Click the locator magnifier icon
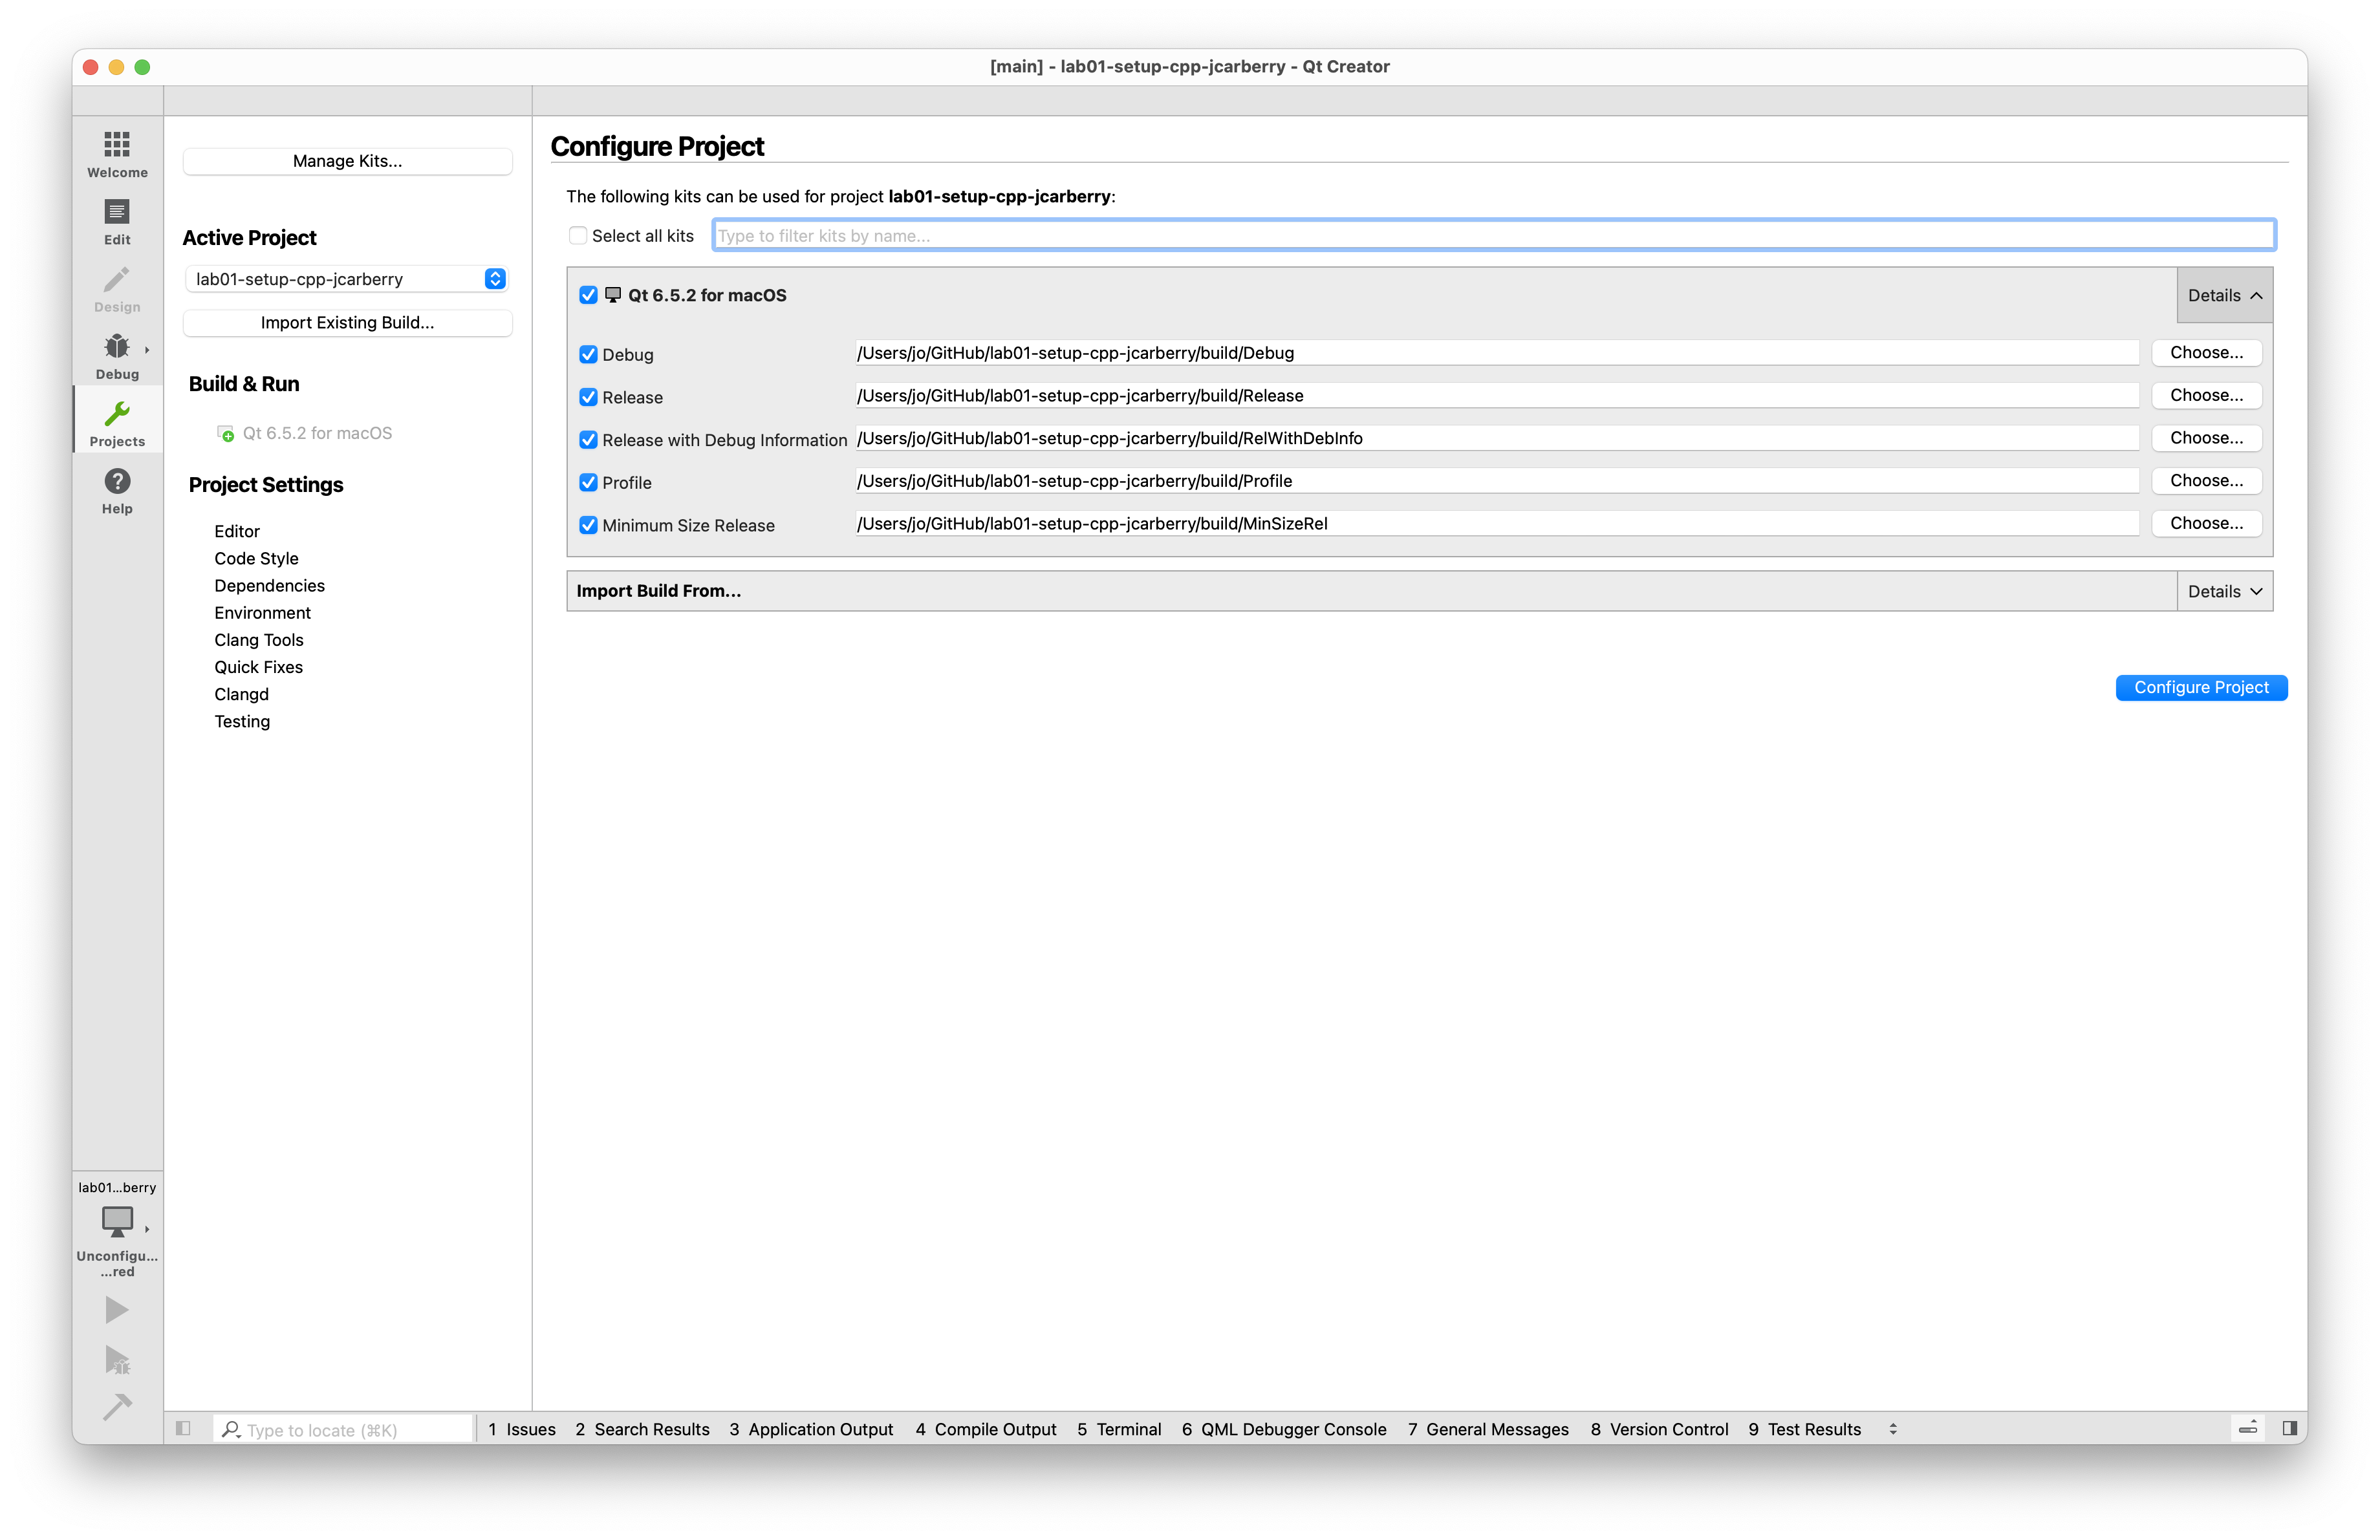The image size is (2380, 1540). pyautogui.click(x=231, y=1429)
